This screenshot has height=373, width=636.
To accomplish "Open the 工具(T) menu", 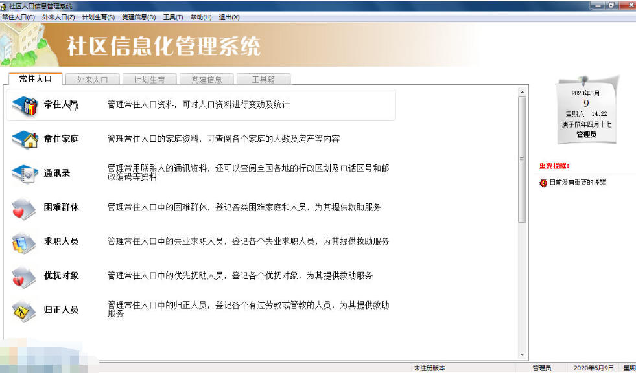I will pos(173,17).
